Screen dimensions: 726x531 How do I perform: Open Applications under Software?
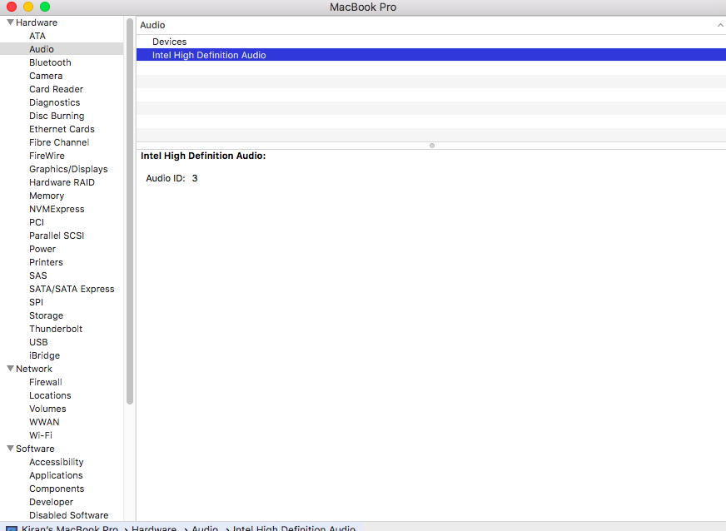pos(56,475)
